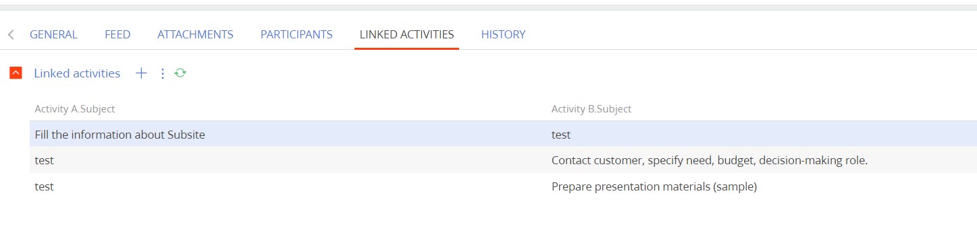Screen dimensions: 977x243
Task: Sort by Activity B.Subject column header
Action: coord(591,109)
